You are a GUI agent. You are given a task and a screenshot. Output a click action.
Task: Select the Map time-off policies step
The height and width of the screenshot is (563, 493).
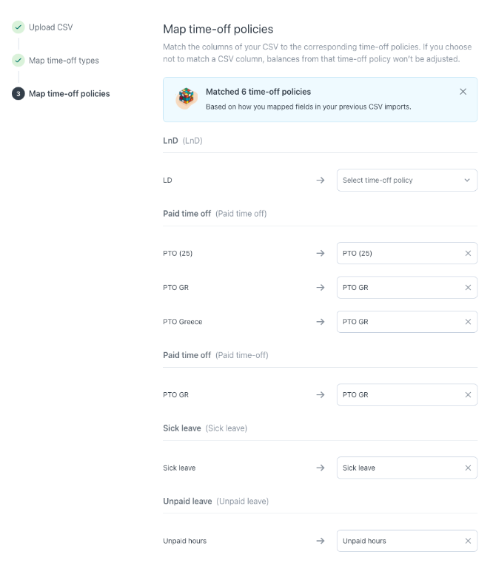click(x=70, y=94)
